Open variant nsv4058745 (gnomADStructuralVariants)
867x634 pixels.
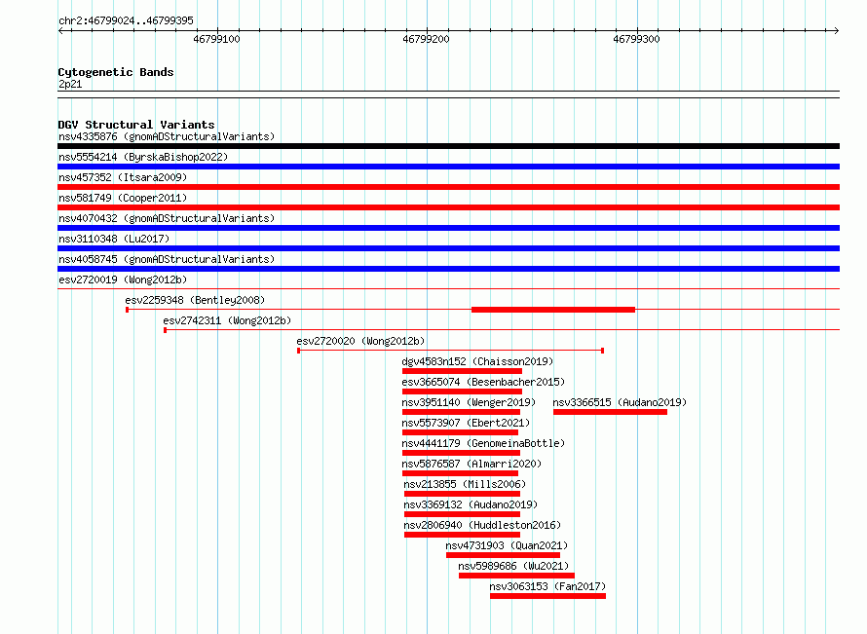click(x=167, y=259)
